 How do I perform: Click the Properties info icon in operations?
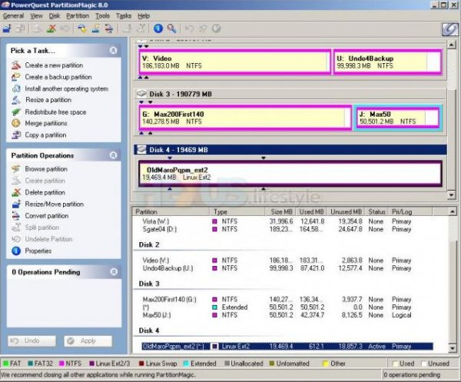pyautogui.click(x=16, y=251)
